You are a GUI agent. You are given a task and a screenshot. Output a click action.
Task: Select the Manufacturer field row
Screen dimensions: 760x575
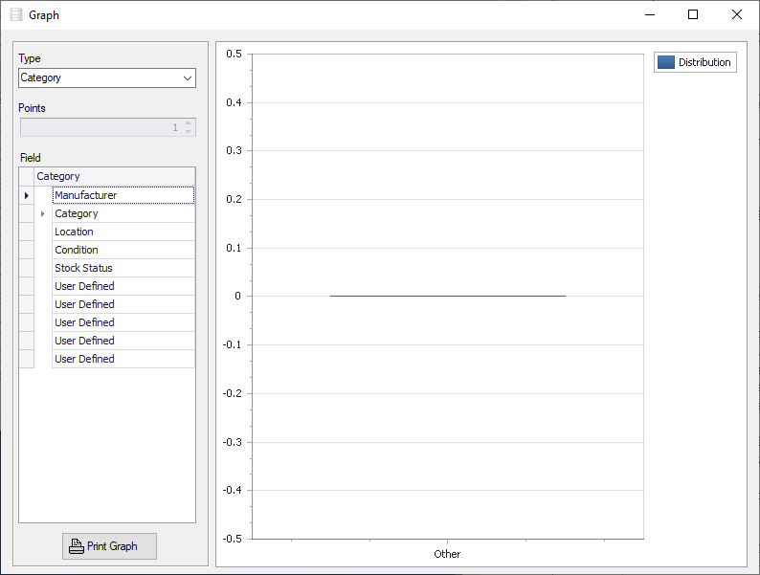tap(123, 195)
